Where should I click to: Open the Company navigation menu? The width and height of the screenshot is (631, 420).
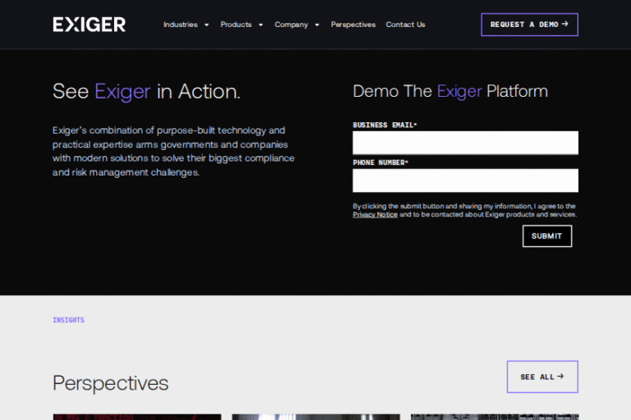291,25
